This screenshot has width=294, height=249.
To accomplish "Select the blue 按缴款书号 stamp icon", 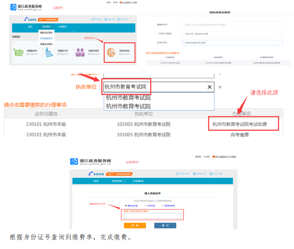I will coord(49,52).
